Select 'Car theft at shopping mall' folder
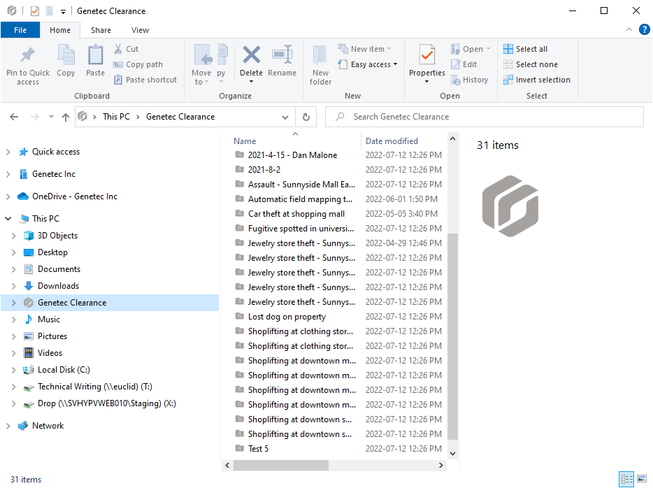The image size is (653, 488). (x=296, y=214)
